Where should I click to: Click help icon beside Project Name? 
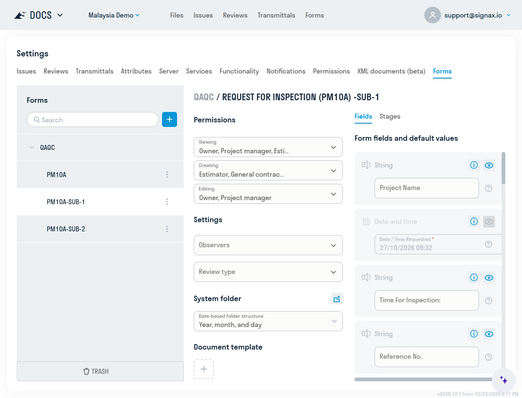pos(489,188)
